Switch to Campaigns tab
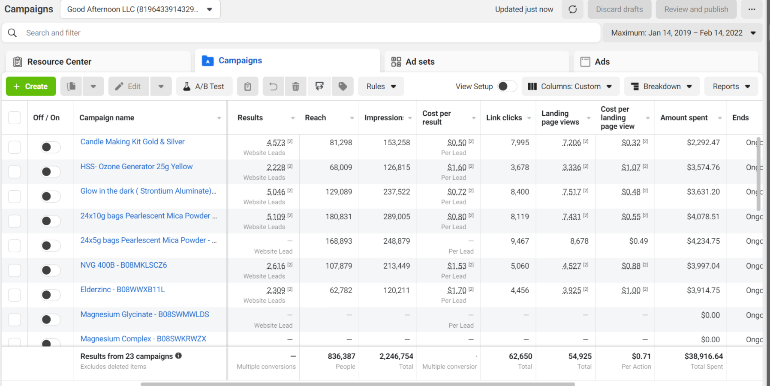 (x=287, y=61)
